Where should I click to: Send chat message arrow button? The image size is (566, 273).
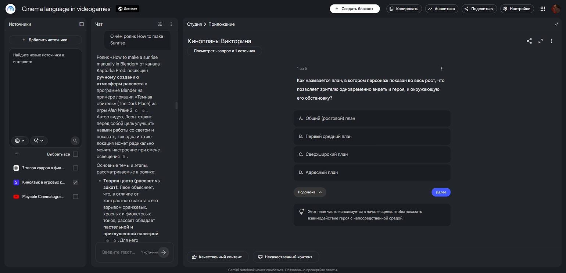tap(164, 252)
